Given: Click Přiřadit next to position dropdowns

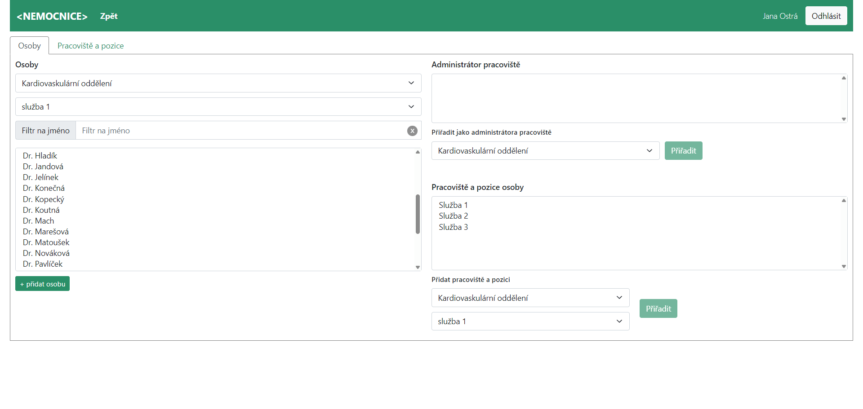Looking at the screenshot, I should point(658,308).
